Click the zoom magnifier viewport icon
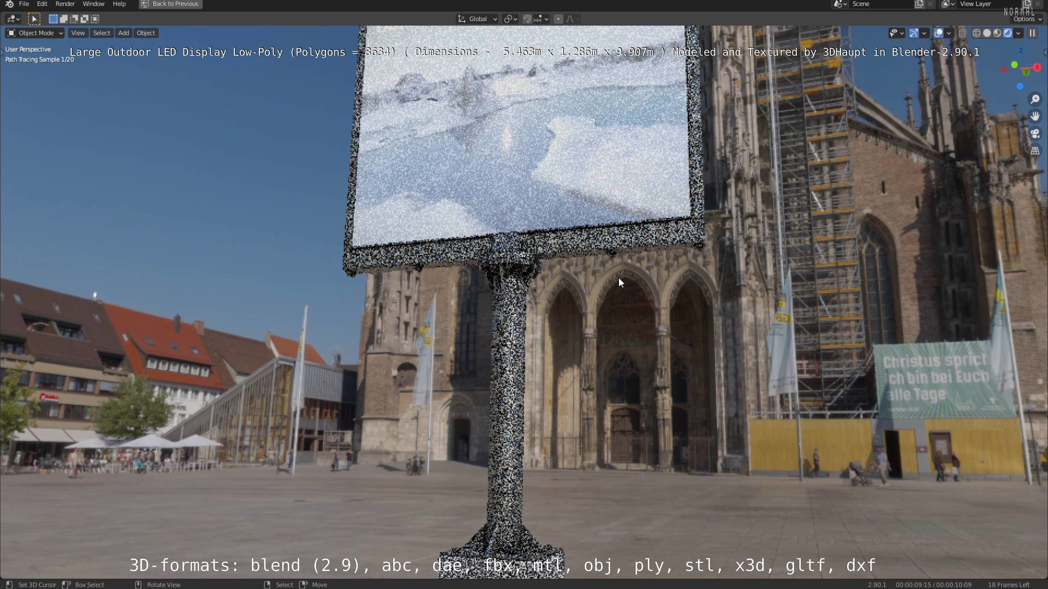The width and height of the screenshot is (1048, 589). pyautogui.click(x=1035, y=99)
